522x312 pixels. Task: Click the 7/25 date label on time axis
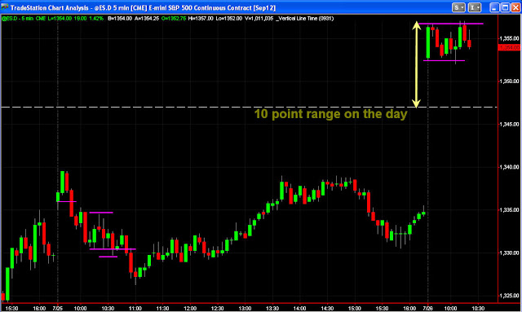coord(58,309)
